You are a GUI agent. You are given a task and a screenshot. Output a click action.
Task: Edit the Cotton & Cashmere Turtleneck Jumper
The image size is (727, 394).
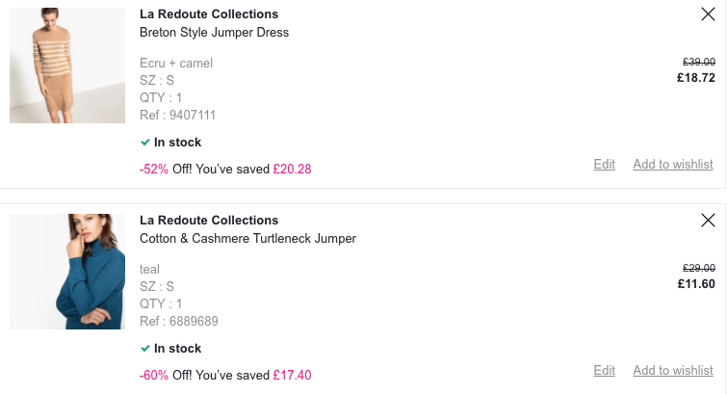coord(604,371)
